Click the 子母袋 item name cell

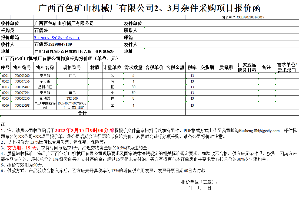tap(45, 81)
